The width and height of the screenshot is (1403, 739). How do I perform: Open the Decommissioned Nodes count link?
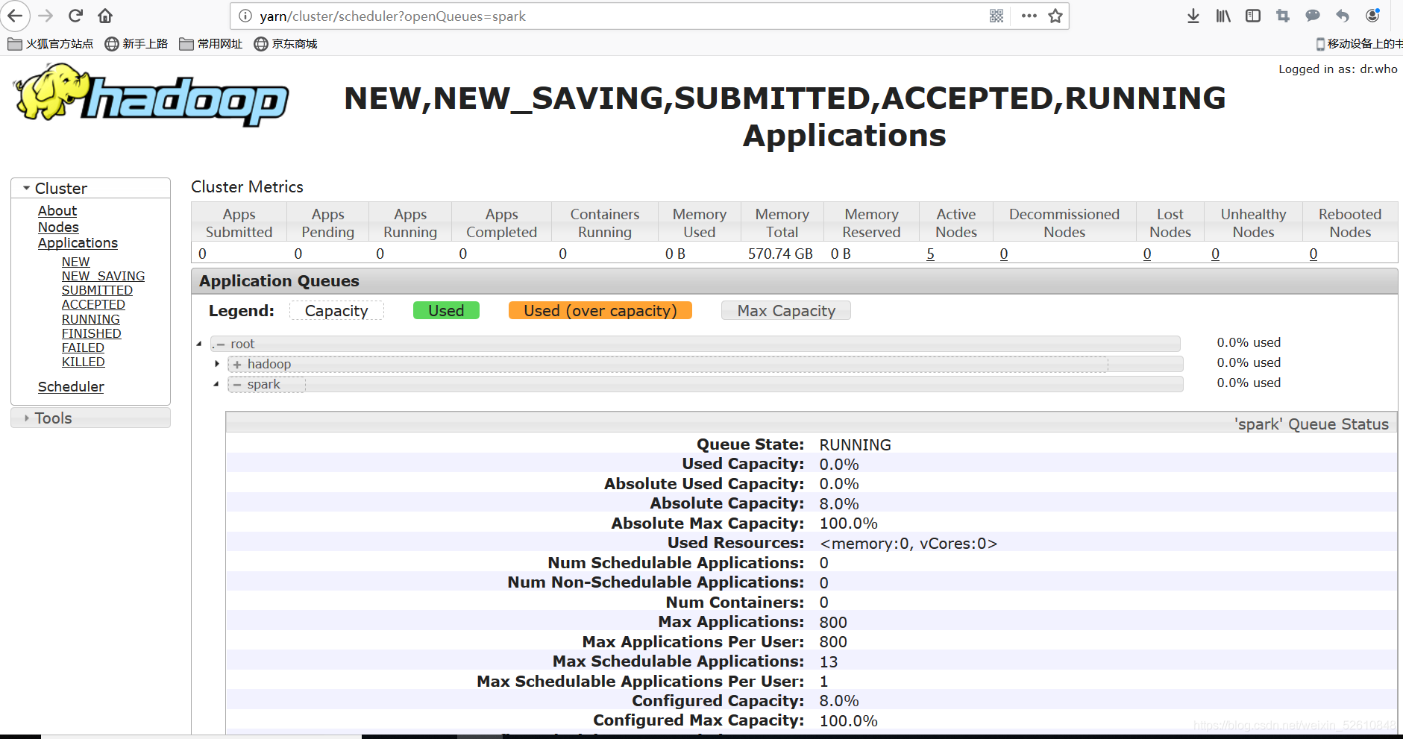[x=1004, y=254]
